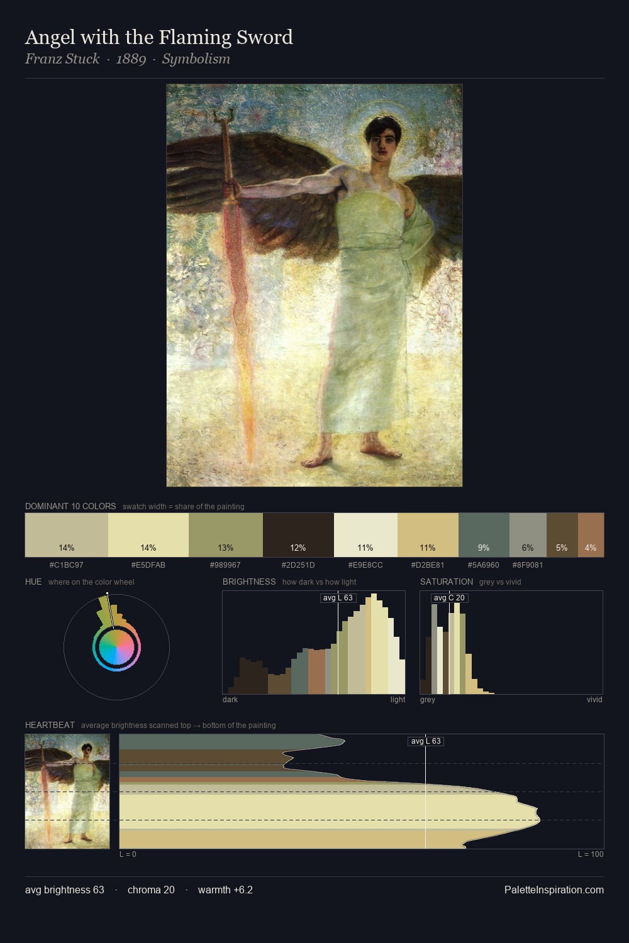629x943 pixels.
Task: Select the 14% swatch #C1BC97
Action: click(67, 535)
